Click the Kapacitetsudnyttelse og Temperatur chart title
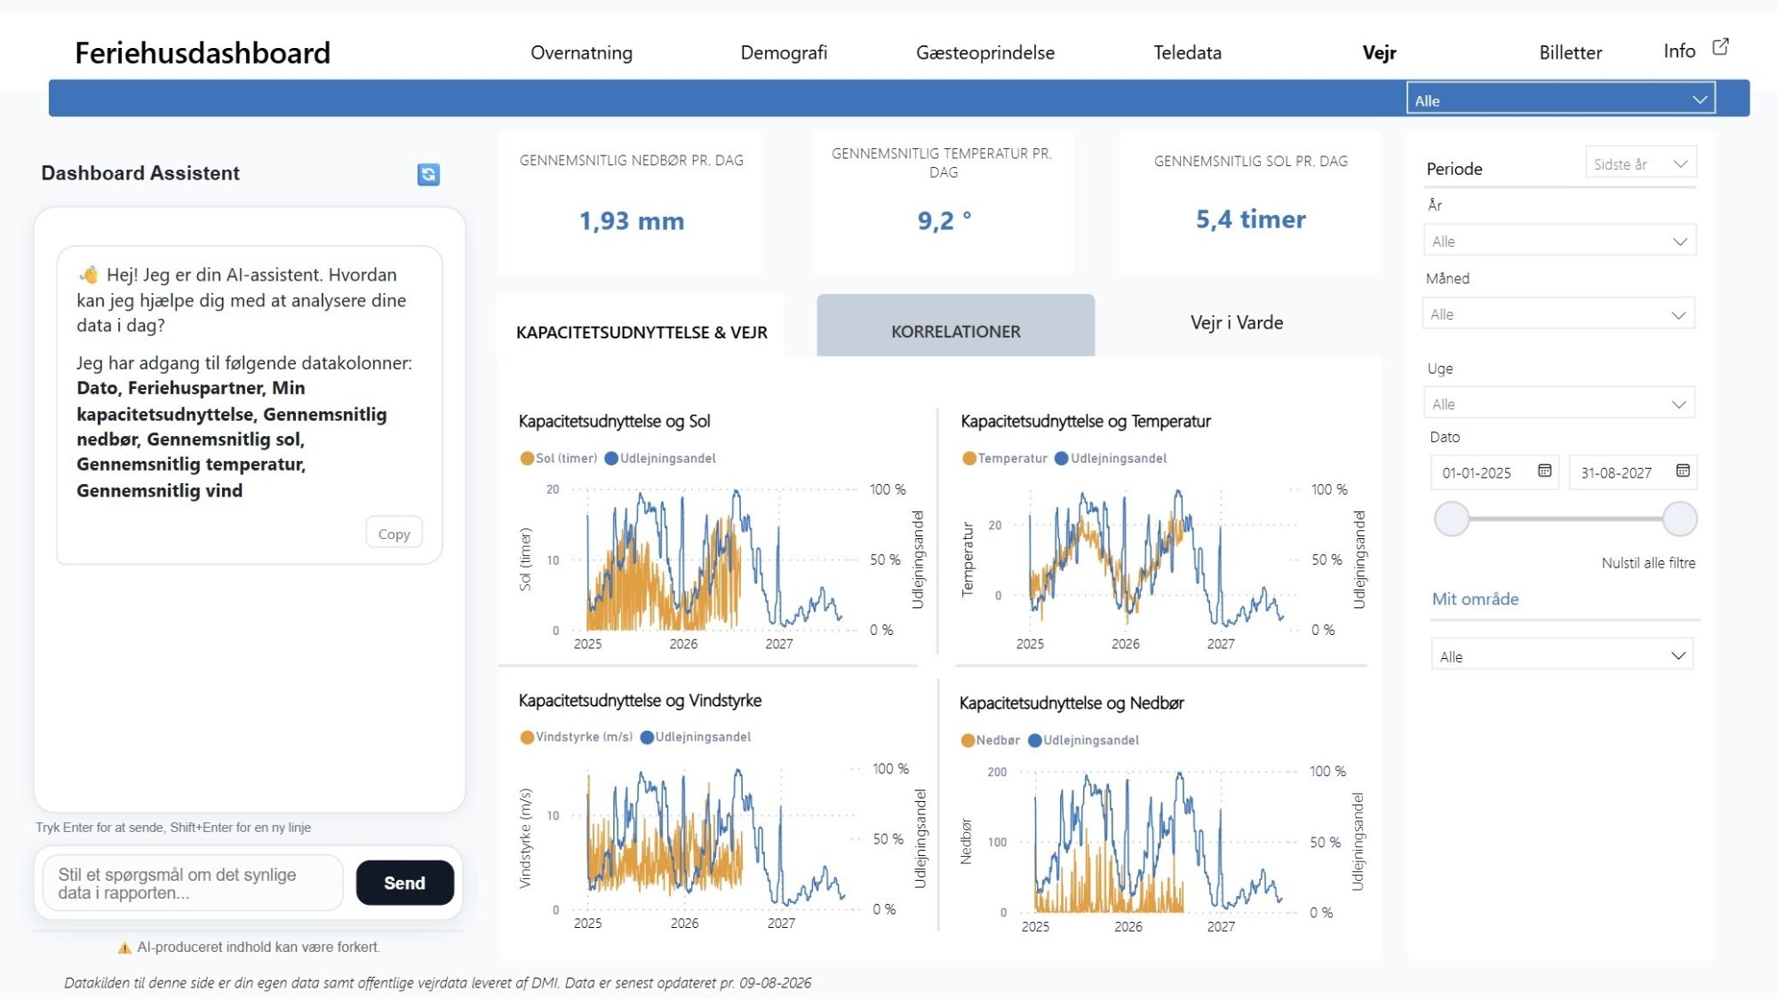Screen dimensions: 1777x999 coord(1085,421)
